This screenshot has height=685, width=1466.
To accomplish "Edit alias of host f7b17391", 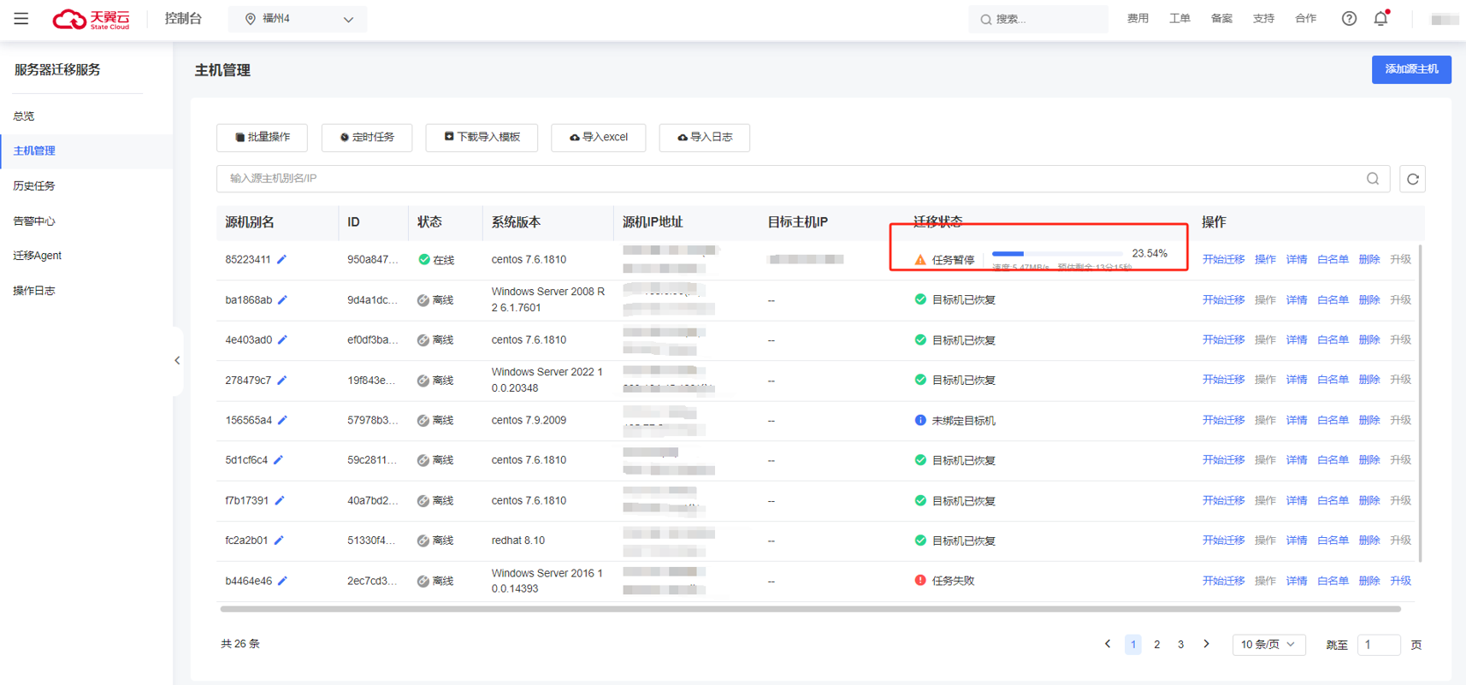I will pos(280,500).
